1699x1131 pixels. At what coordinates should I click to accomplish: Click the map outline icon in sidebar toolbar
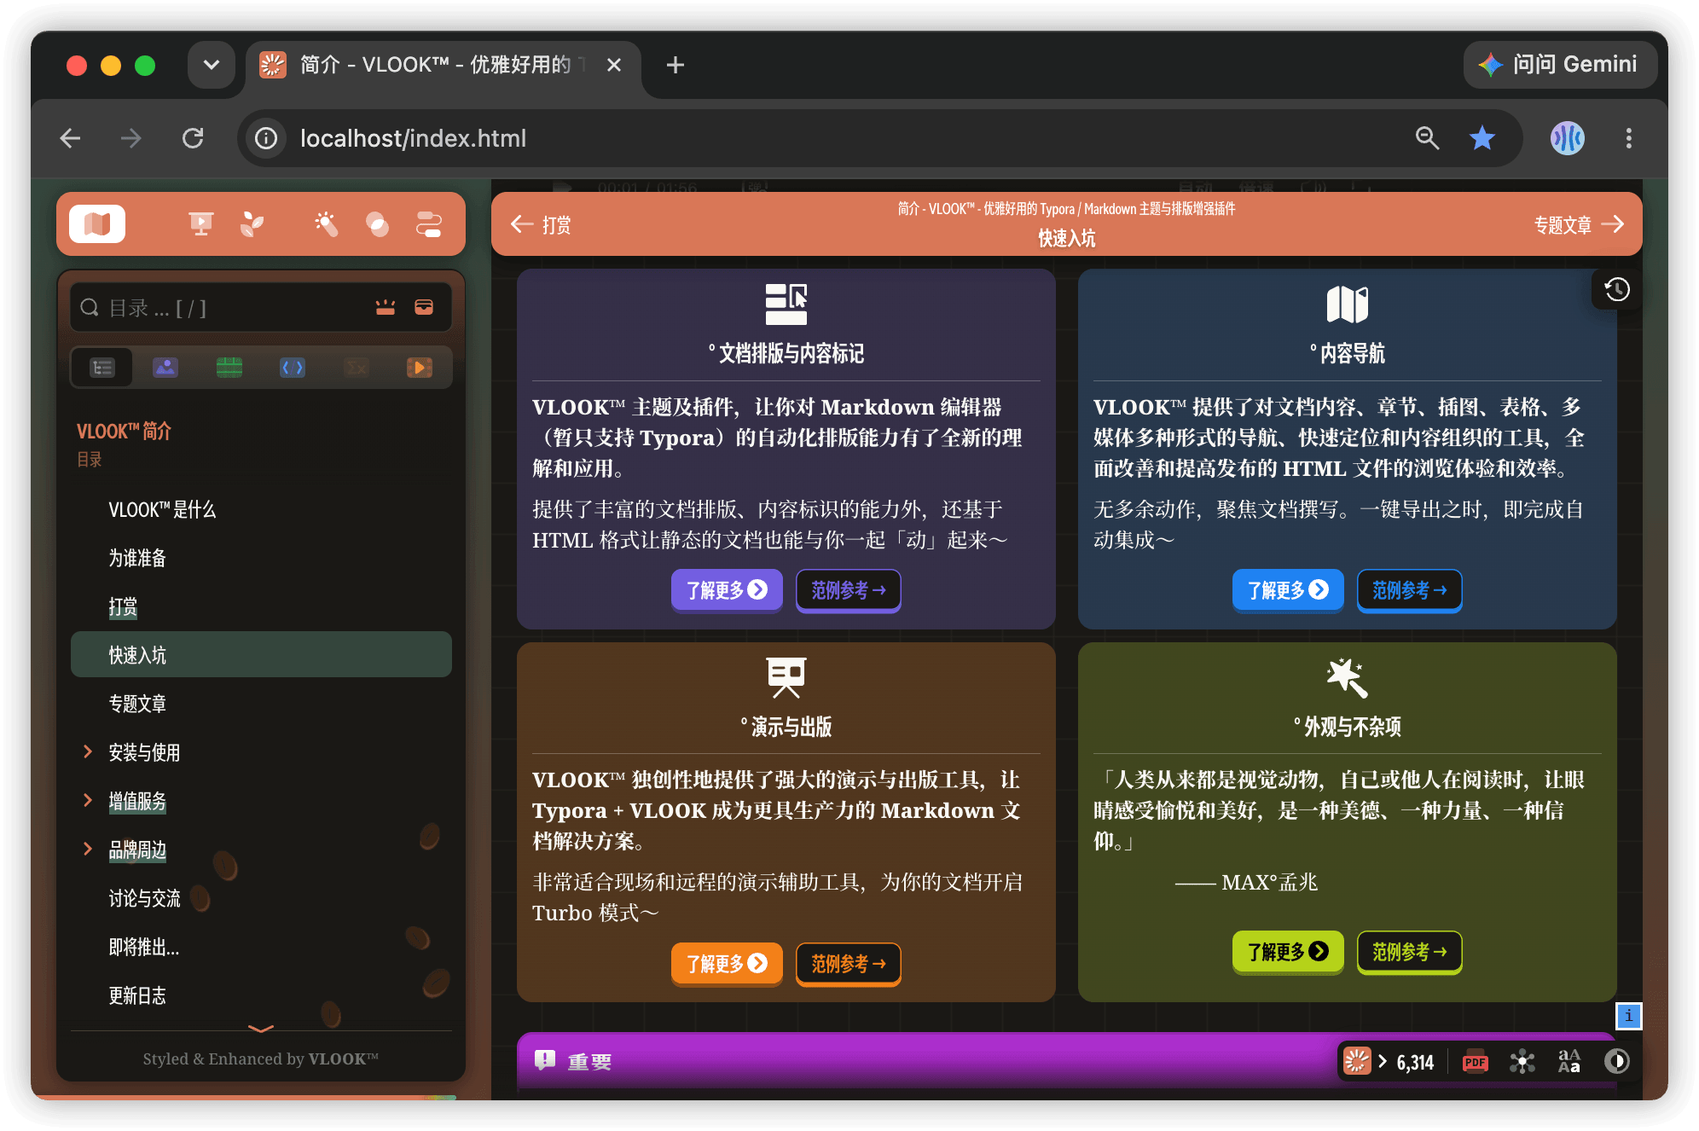(x=97, y=224)
